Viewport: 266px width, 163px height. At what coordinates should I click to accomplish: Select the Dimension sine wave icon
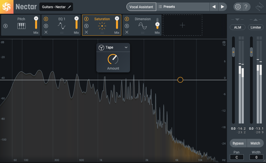pos(143,26)
